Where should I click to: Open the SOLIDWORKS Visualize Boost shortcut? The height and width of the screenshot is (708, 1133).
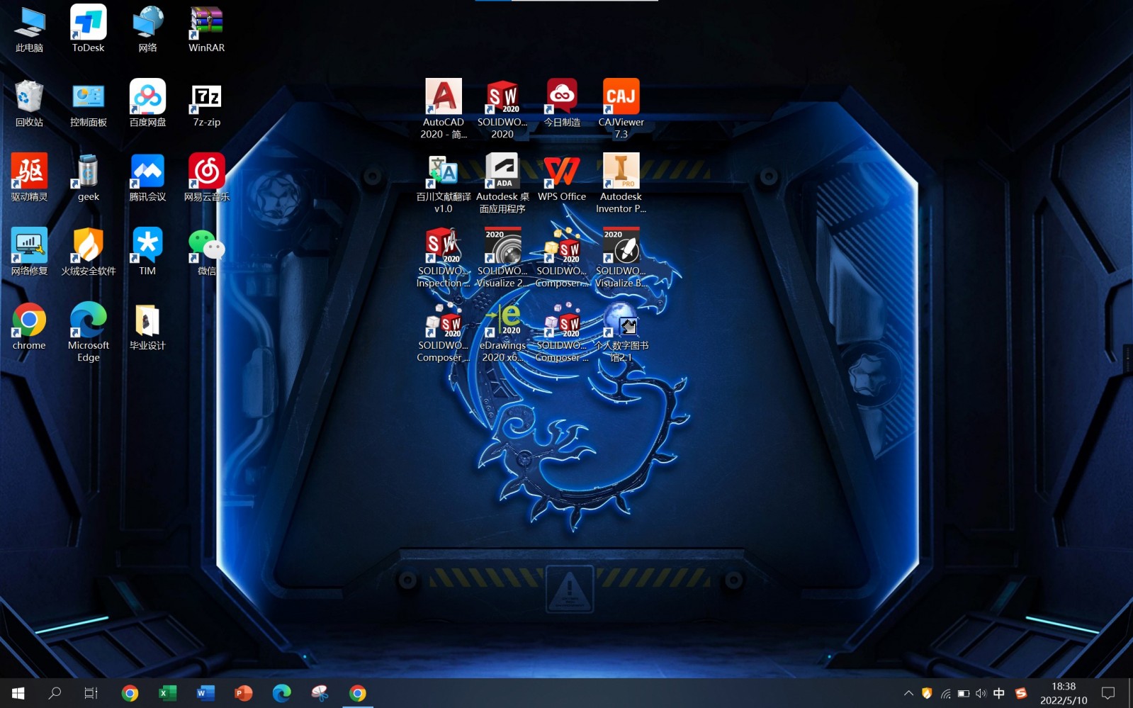coord(621,258)
